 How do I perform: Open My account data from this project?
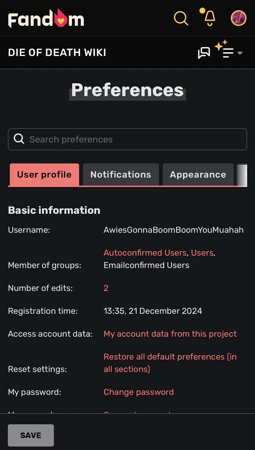click(170, 334)
